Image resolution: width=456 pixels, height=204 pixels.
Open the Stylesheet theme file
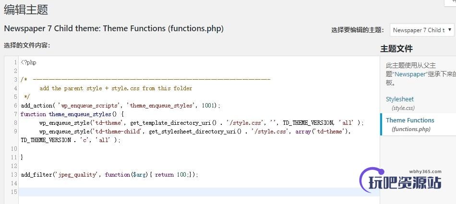pos(399,99)
